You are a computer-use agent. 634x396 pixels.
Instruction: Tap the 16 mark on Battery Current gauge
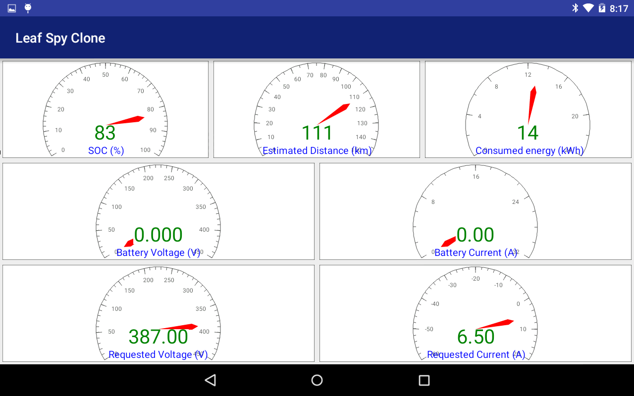[476, 177]
